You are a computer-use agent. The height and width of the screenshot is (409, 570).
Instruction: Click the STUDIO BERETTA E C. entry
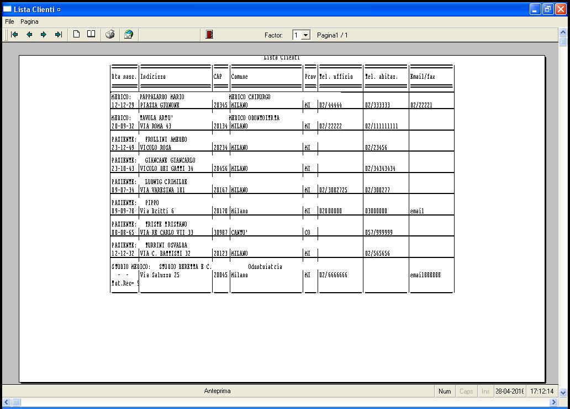186,267
